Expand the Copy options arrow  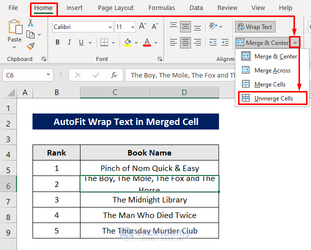39,34
